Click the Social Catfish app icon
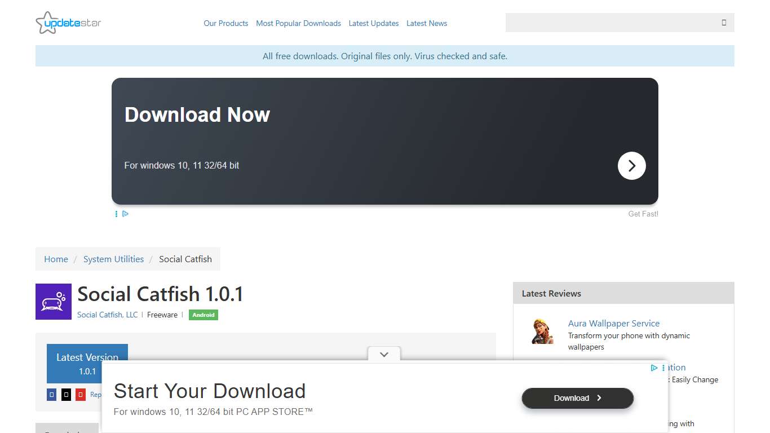The height and width of the screenshot is (433, 770). pos(53,302)
